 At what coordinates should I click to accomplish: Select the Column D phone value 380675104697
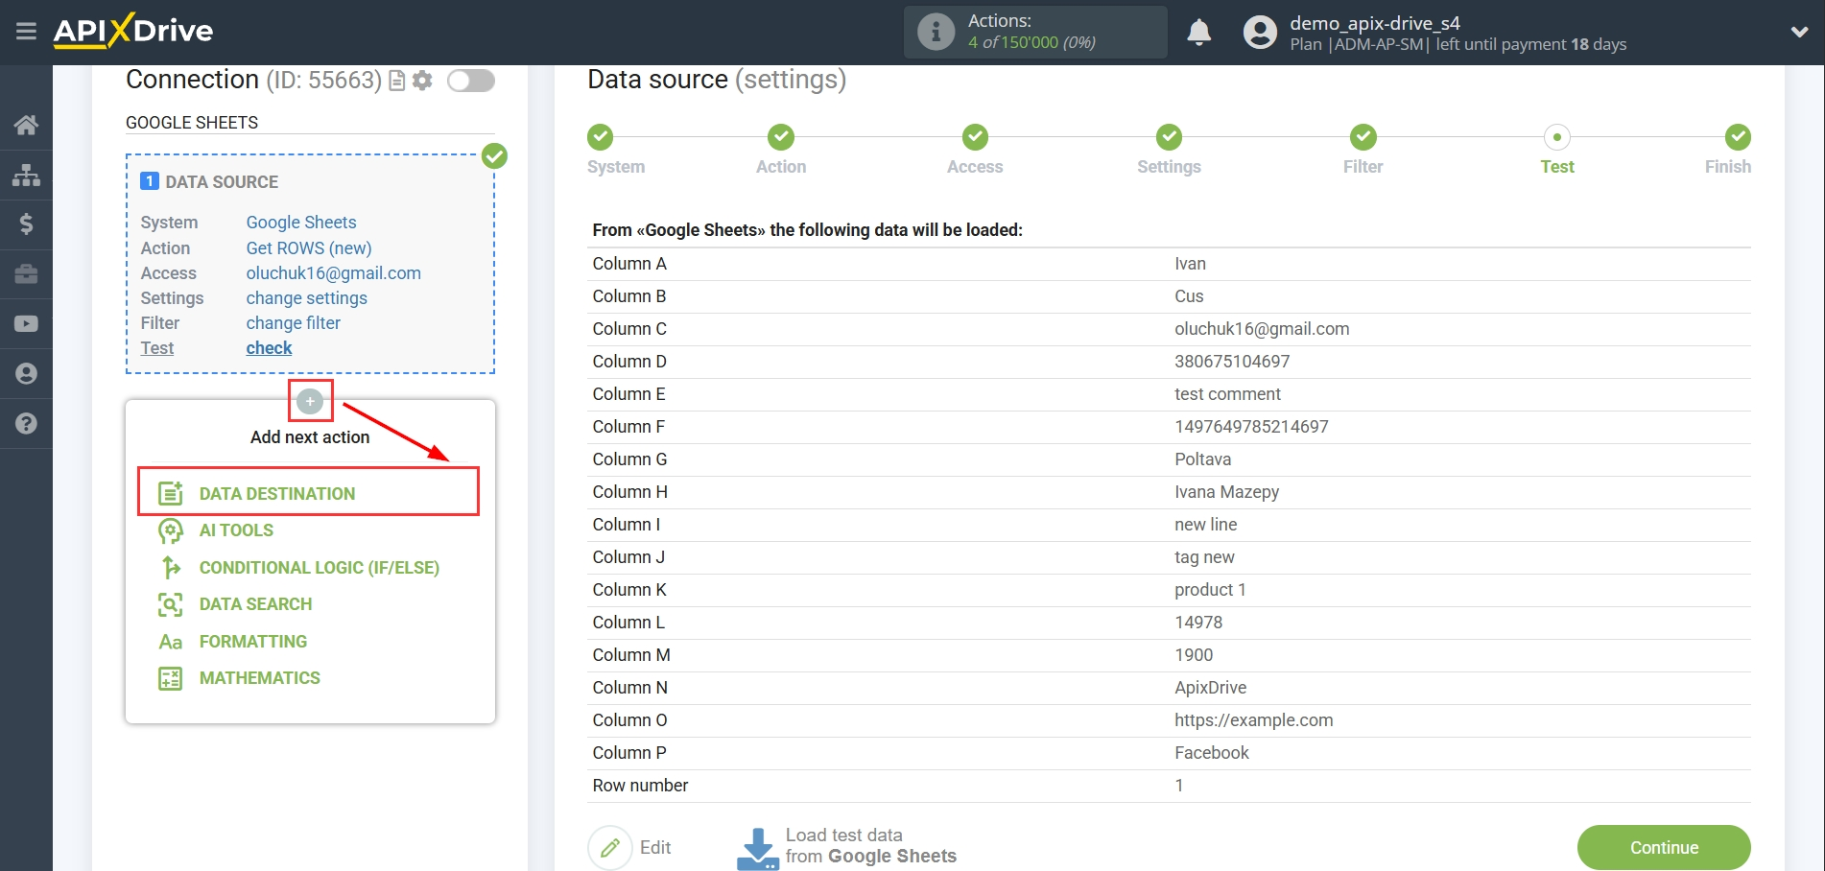1232,362
